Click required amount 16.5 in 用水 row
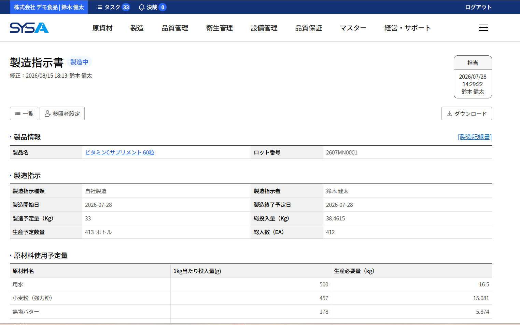The height and width of the screenshot is (325, 520). click(x=484, y=284)
